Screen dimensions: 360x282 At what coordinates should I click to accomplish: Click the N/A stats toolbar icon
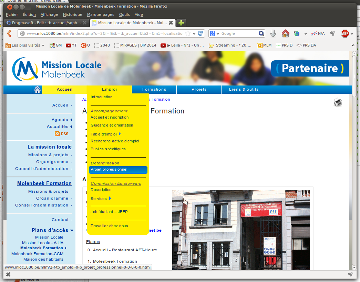tap(318, 33)
